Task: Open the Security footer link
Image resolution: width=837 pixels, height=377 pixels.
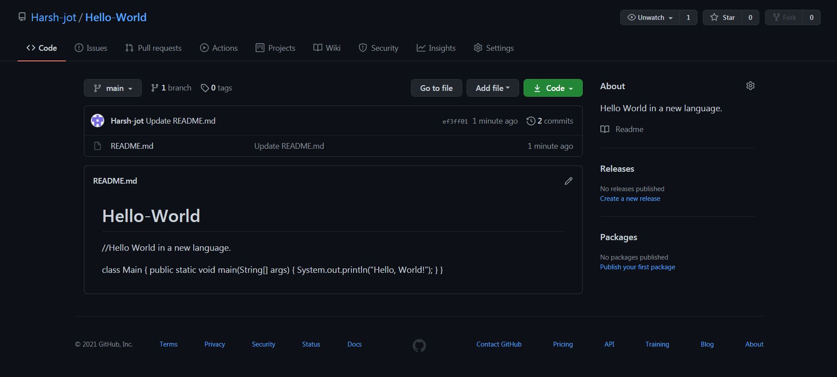Action: [x=264, y=344]
